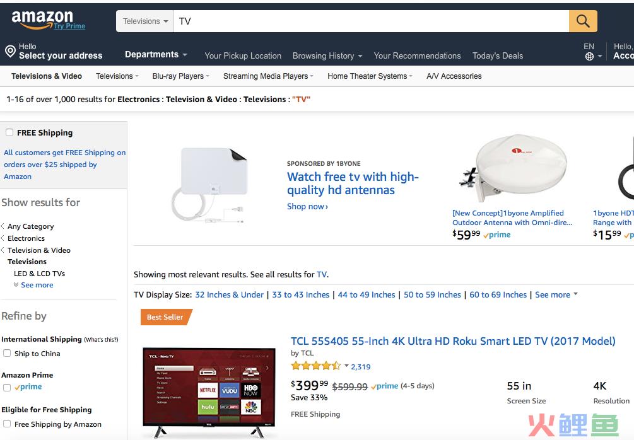Click the globe language icon
The width and height of the screenshot is (634, 440).
589,56
